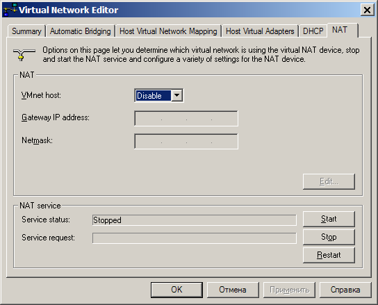Confirm with the OK button
This screenshot has height=305, width=378.
point(176,290)
